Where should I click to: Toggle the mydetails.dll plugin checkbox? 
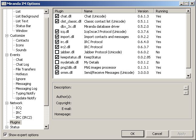tap(57, 62)
